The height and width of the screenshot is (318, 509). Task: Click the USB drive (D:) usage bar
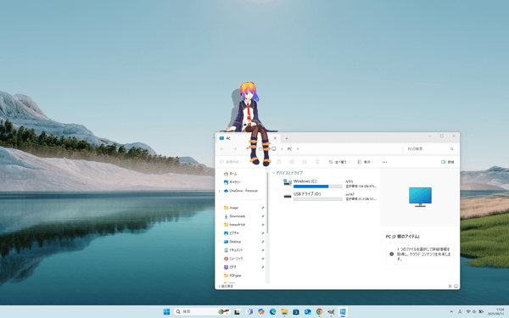pyautogui.click(x=318, y=199)
